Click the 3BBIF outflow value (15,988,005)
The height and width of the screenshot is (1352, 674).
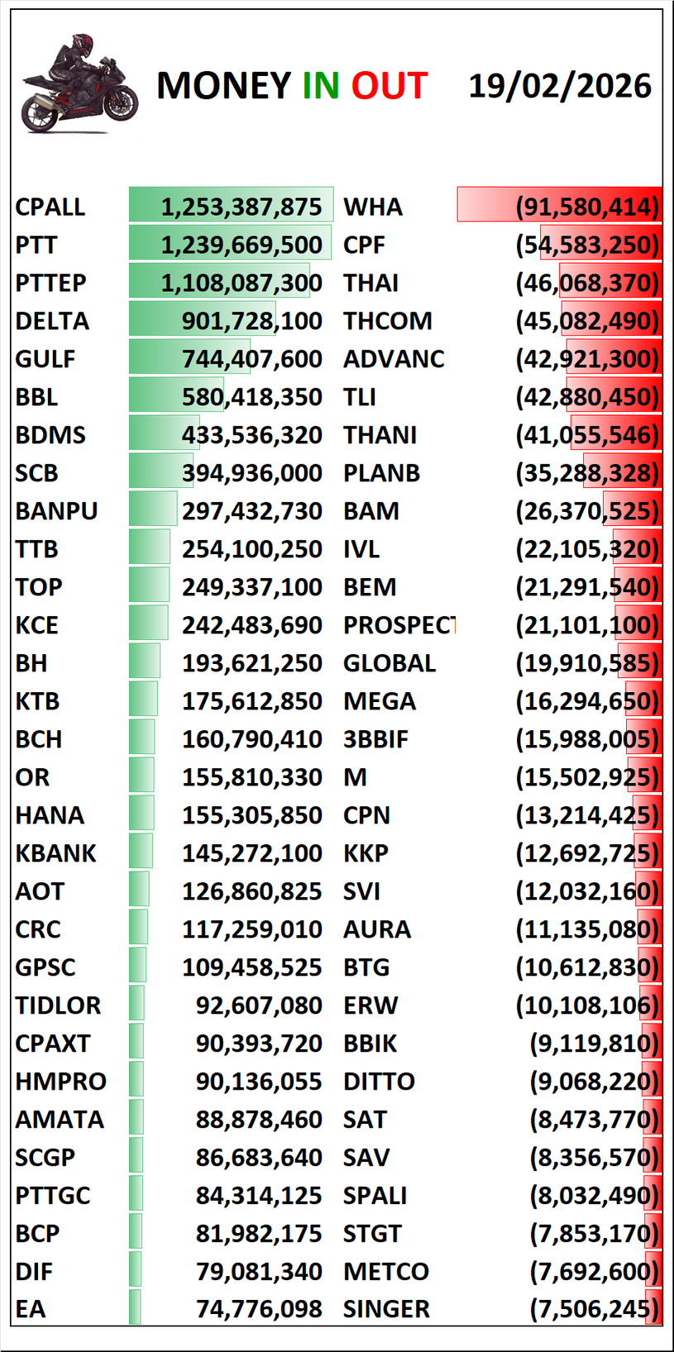(587, 739)
